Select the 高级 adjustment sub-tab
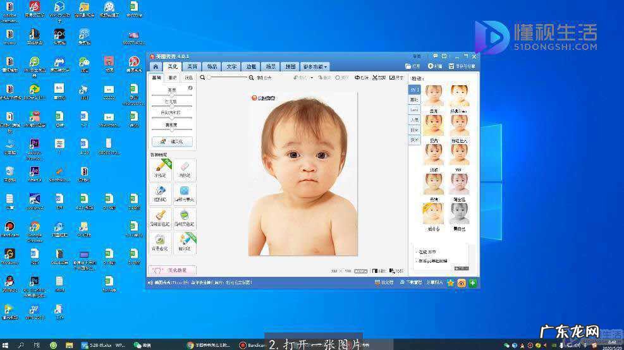Viewport: 624px width, 350px height. (173, 78)
